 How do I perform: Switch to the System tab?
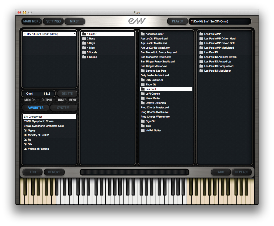coord(63,108)
